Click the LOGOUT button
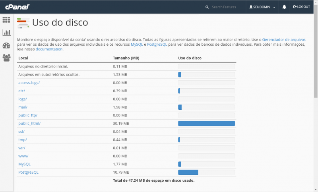This screenshot has height=192, width=318. click(301, 7)
